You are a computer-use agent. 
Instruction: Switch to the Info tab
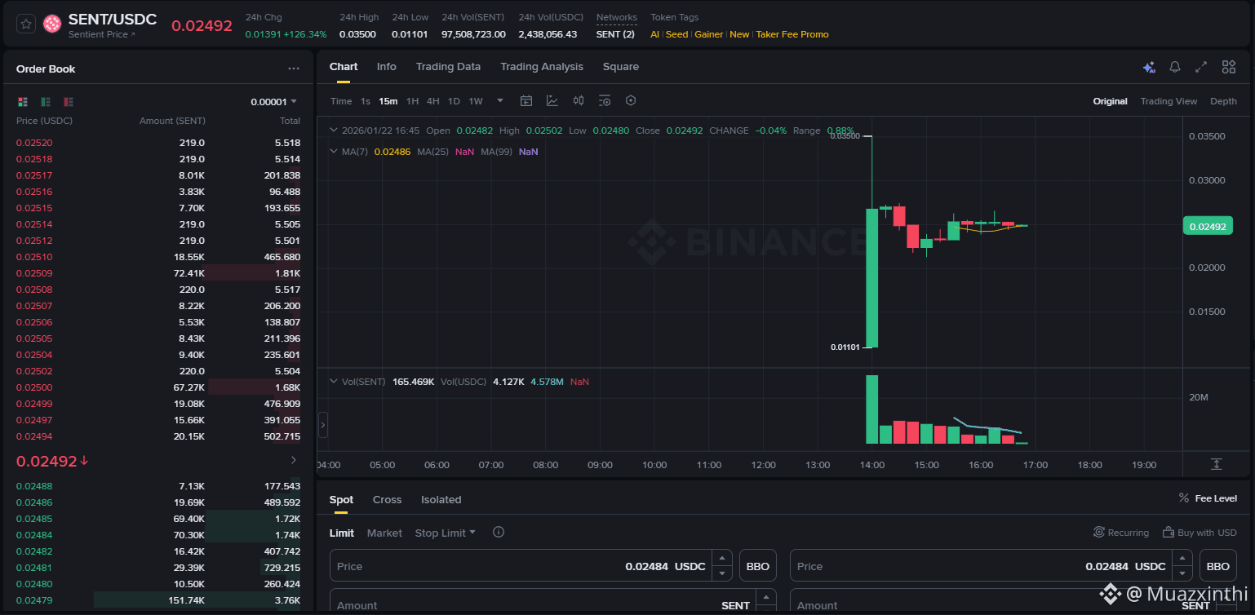[387, 67]
